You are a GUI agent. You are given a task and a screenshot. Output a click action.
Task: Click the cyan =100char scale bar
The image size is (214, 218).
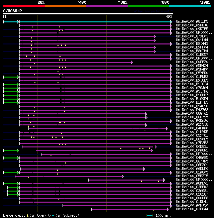[149, 216]
